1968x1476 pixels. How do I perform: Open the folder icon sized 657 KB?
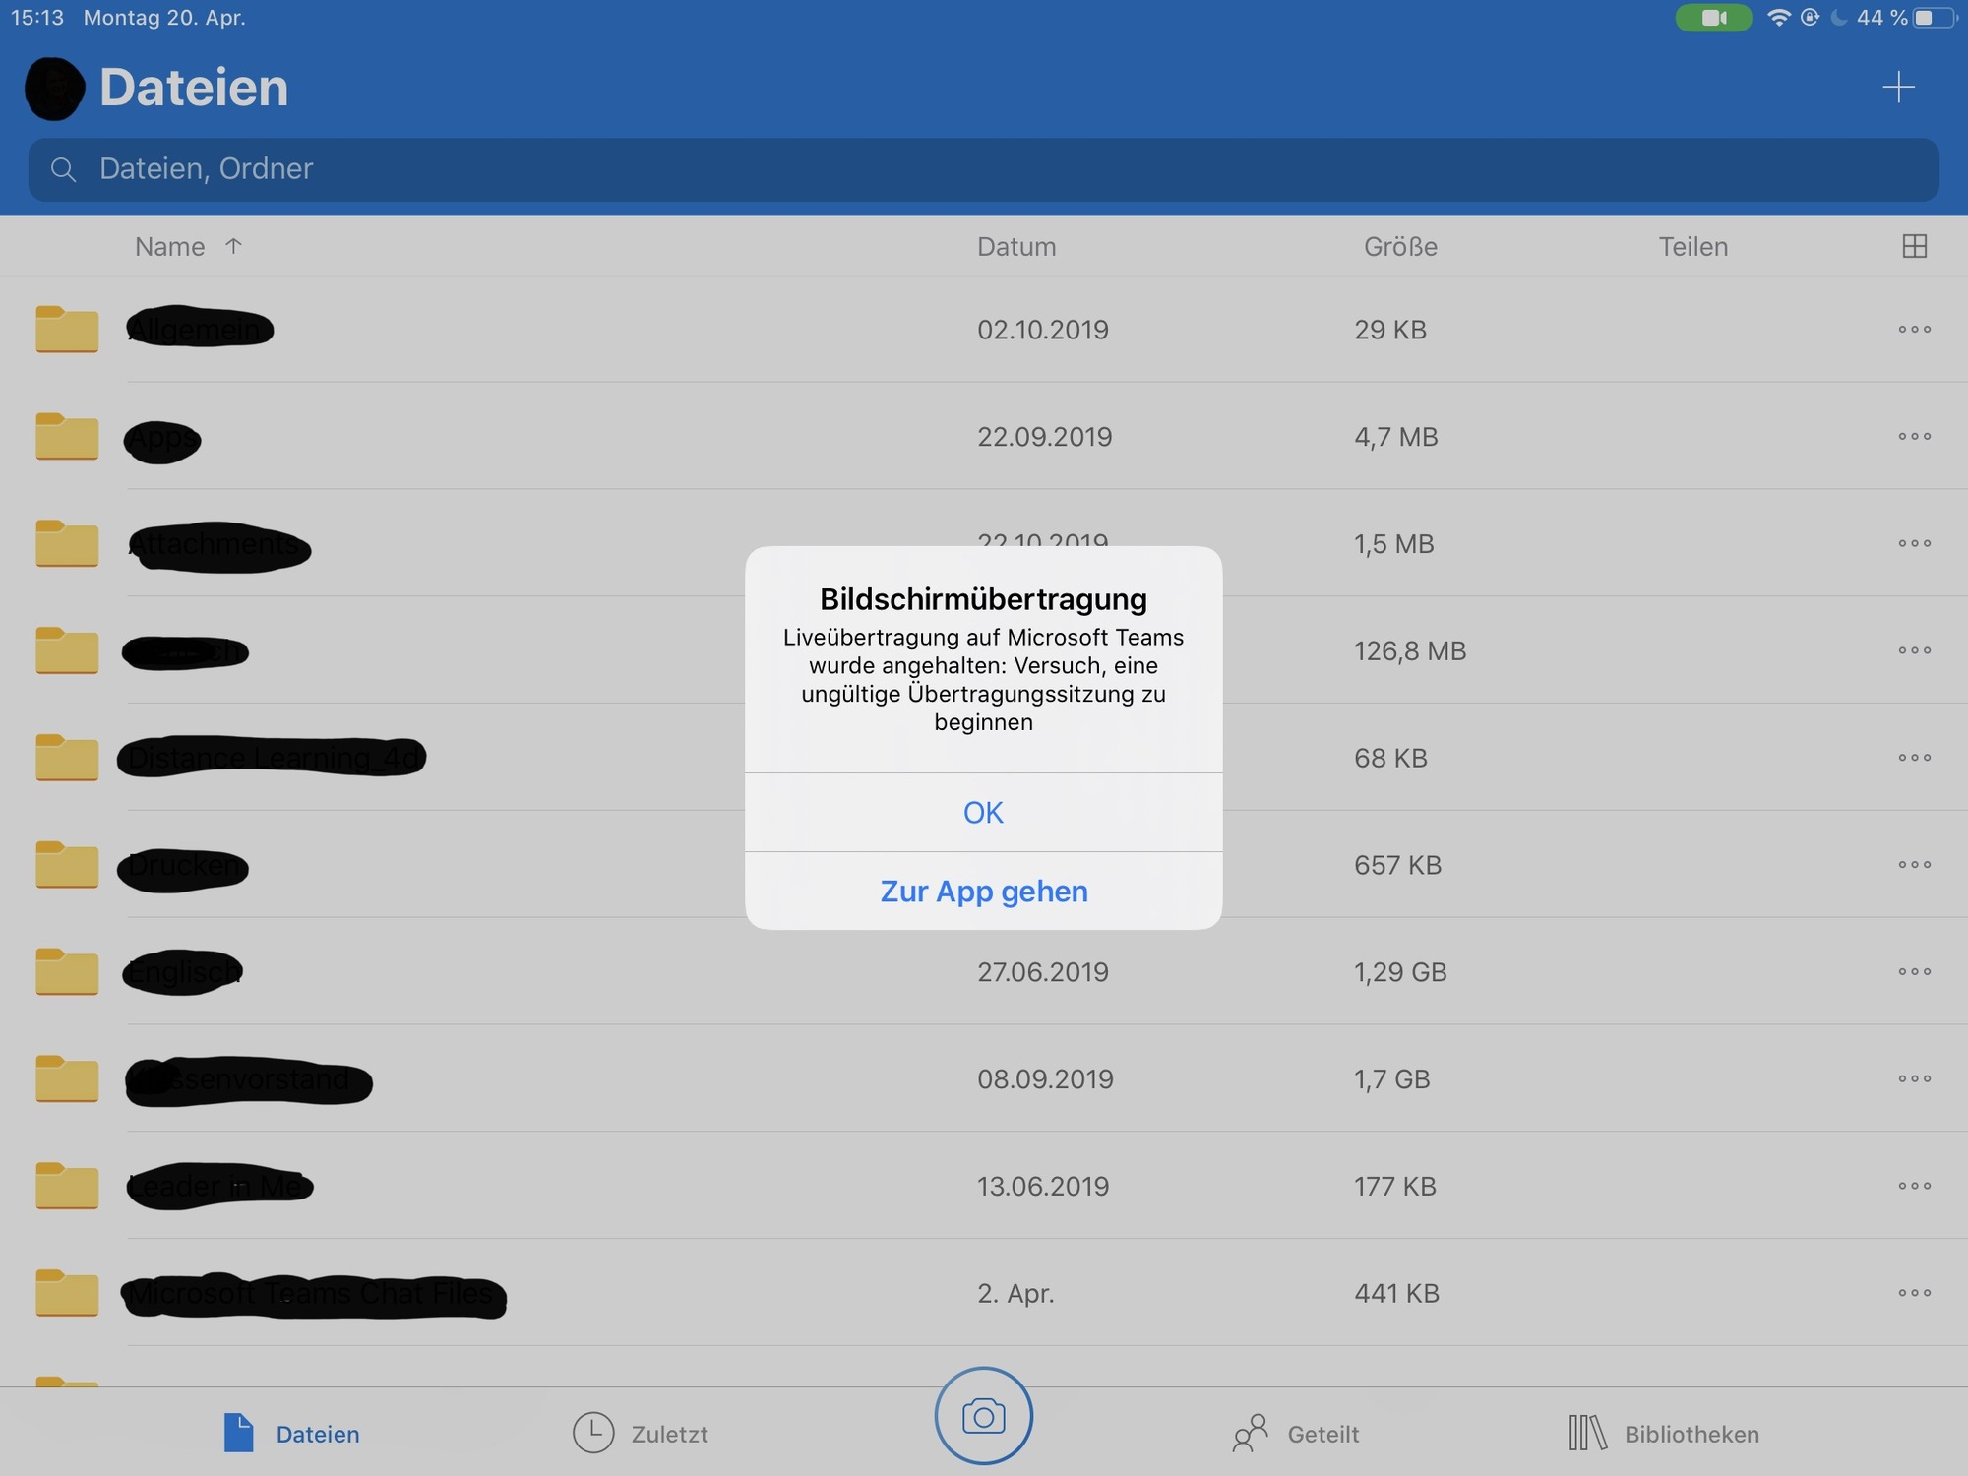pos(67,865)
